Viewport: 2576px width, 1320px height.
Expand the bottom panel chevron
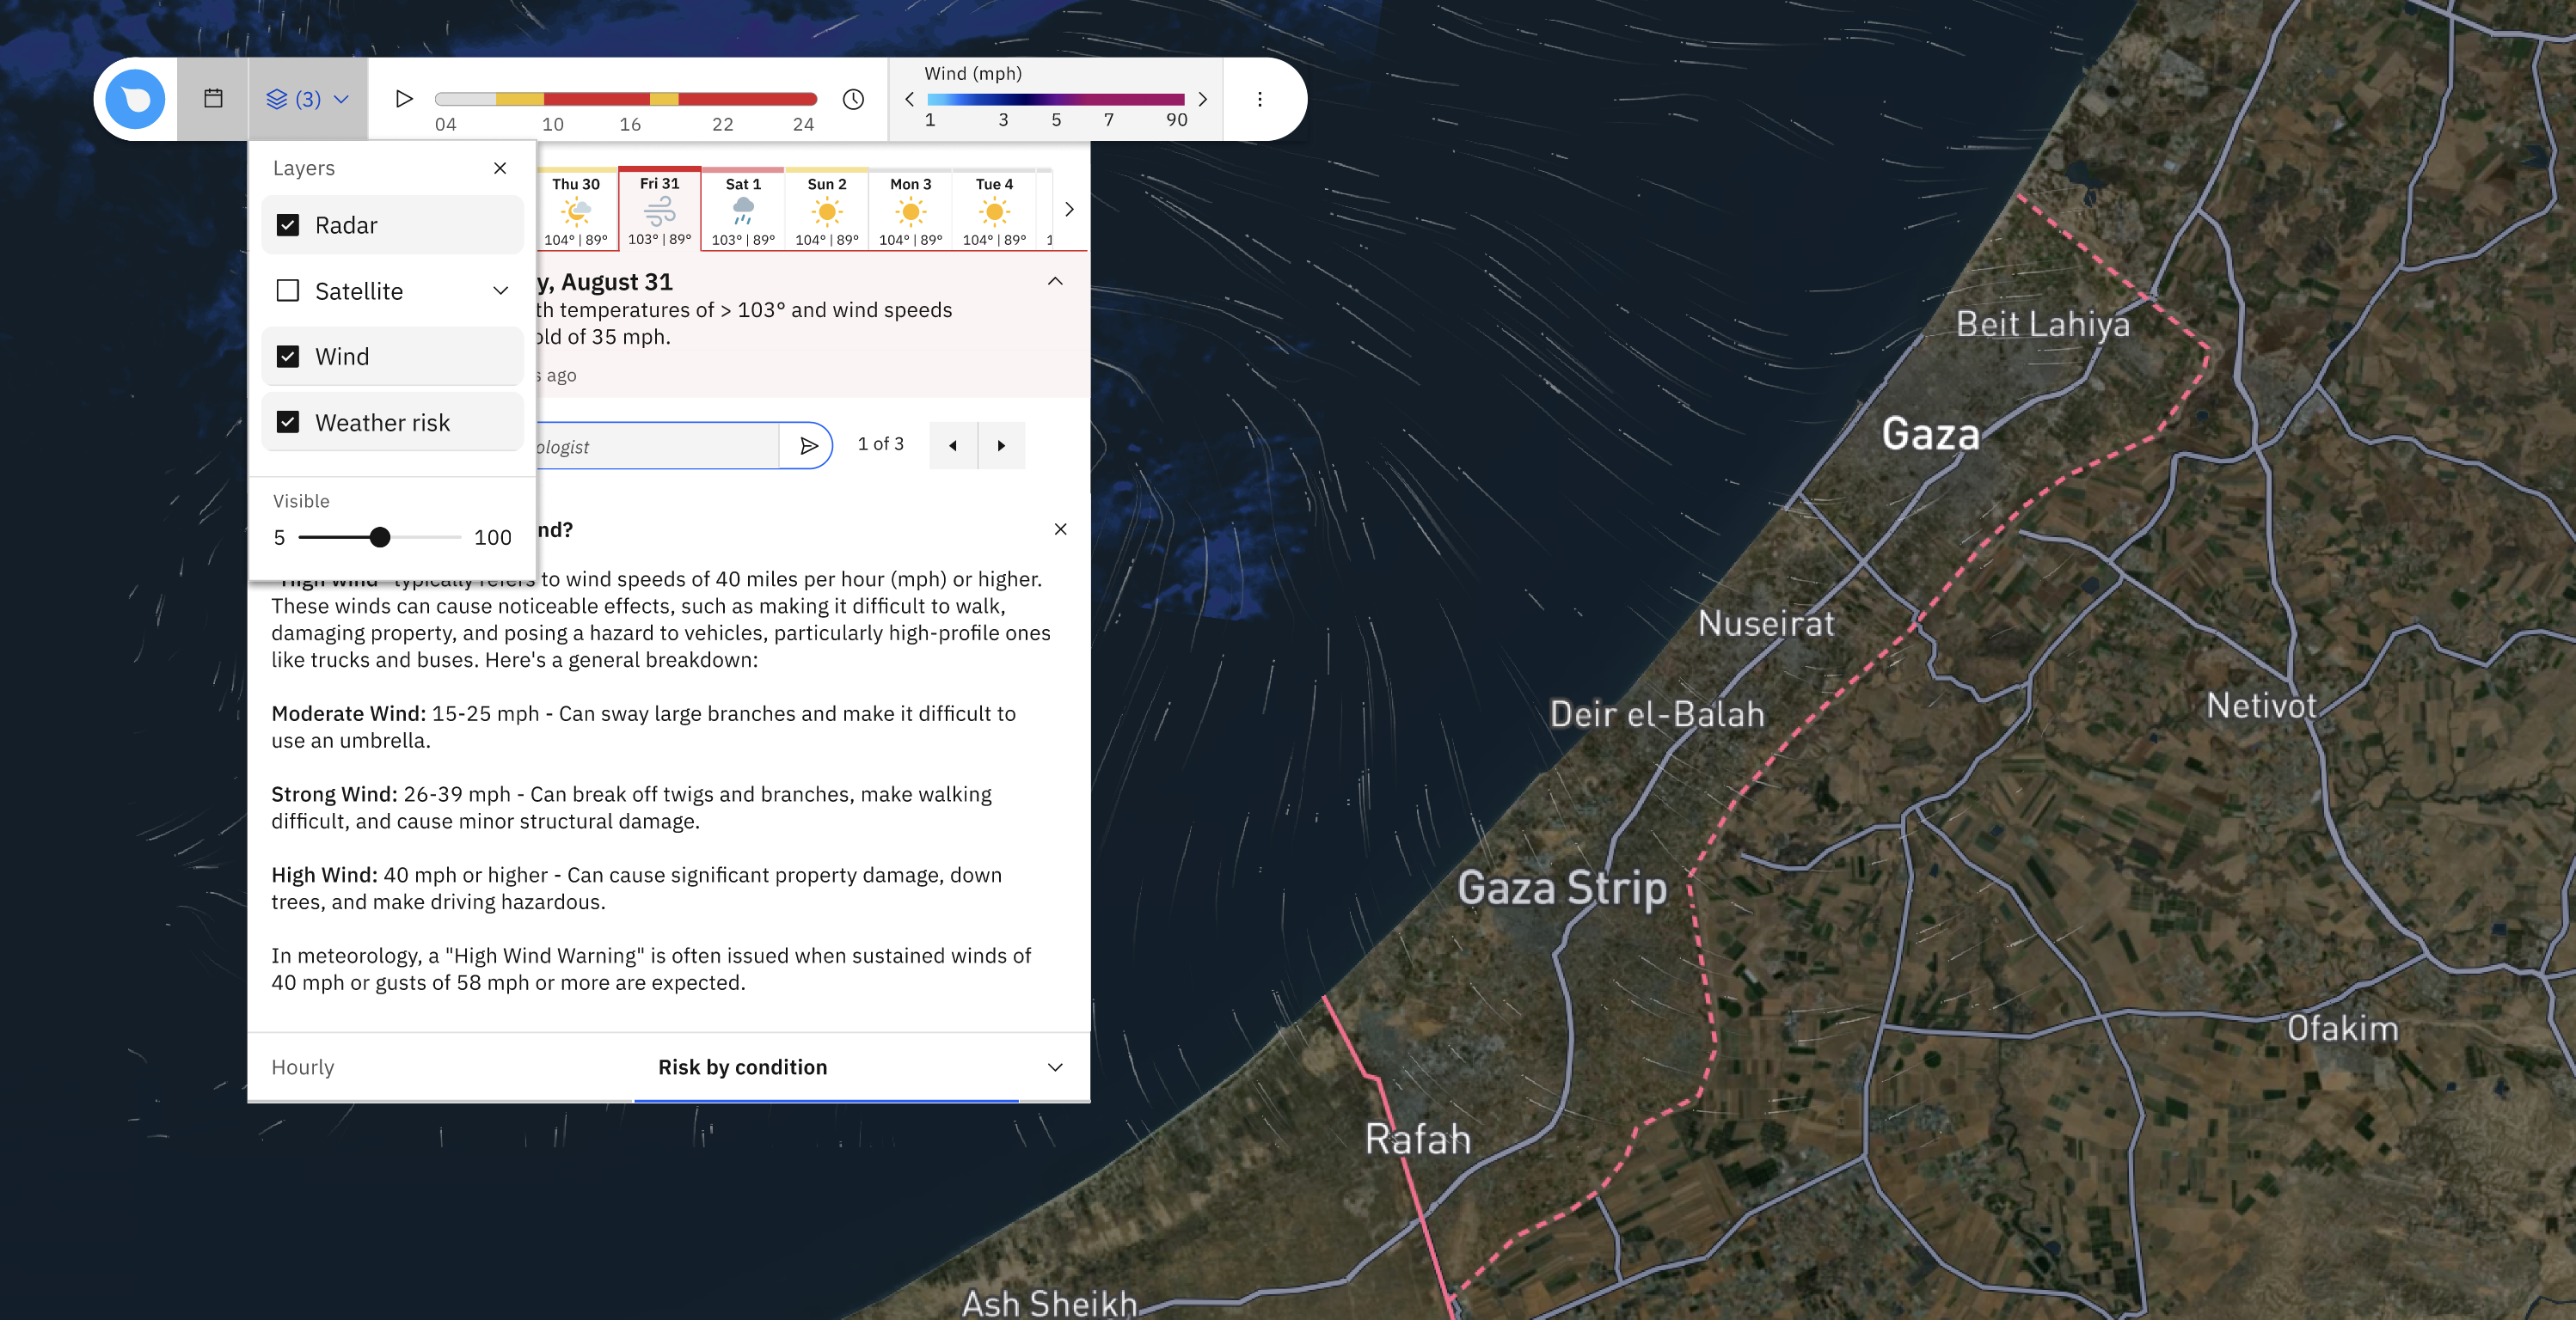[1055, 1067]
